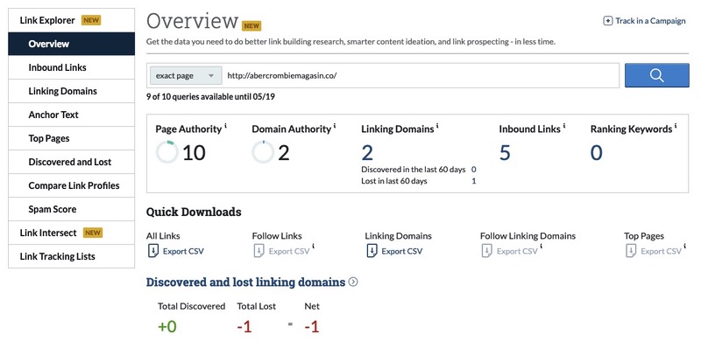Screen dimensions: 701x341
Task: Click the arrow icon beside Discovered and lost linking domains
Action: click(353, 282)
